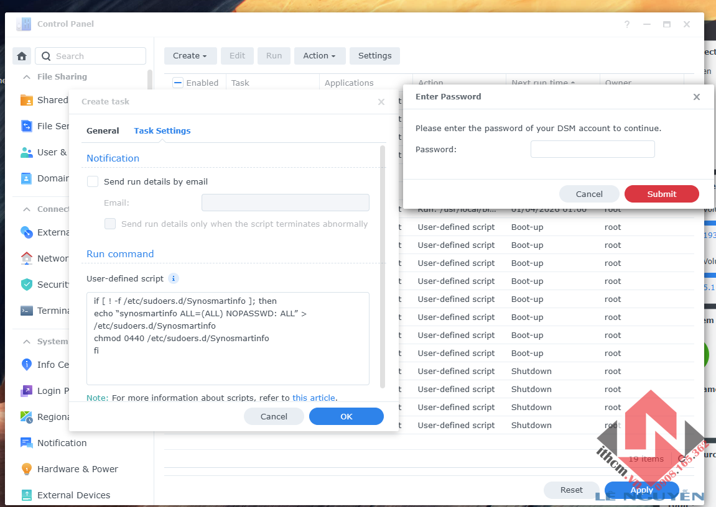
Task: Open the Action dropdown menu
Action: click(320, 55)
